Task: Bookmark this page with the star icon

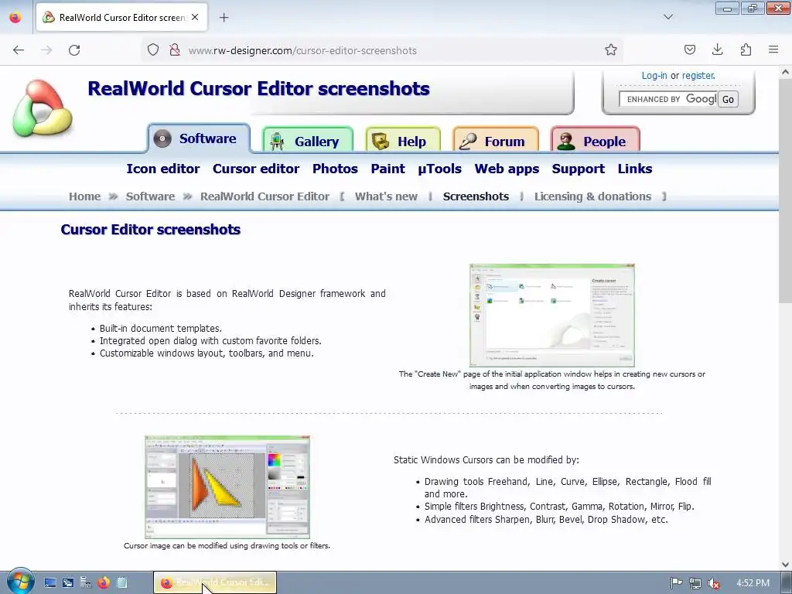Action: pyautogui.click(x=611, y=49)
